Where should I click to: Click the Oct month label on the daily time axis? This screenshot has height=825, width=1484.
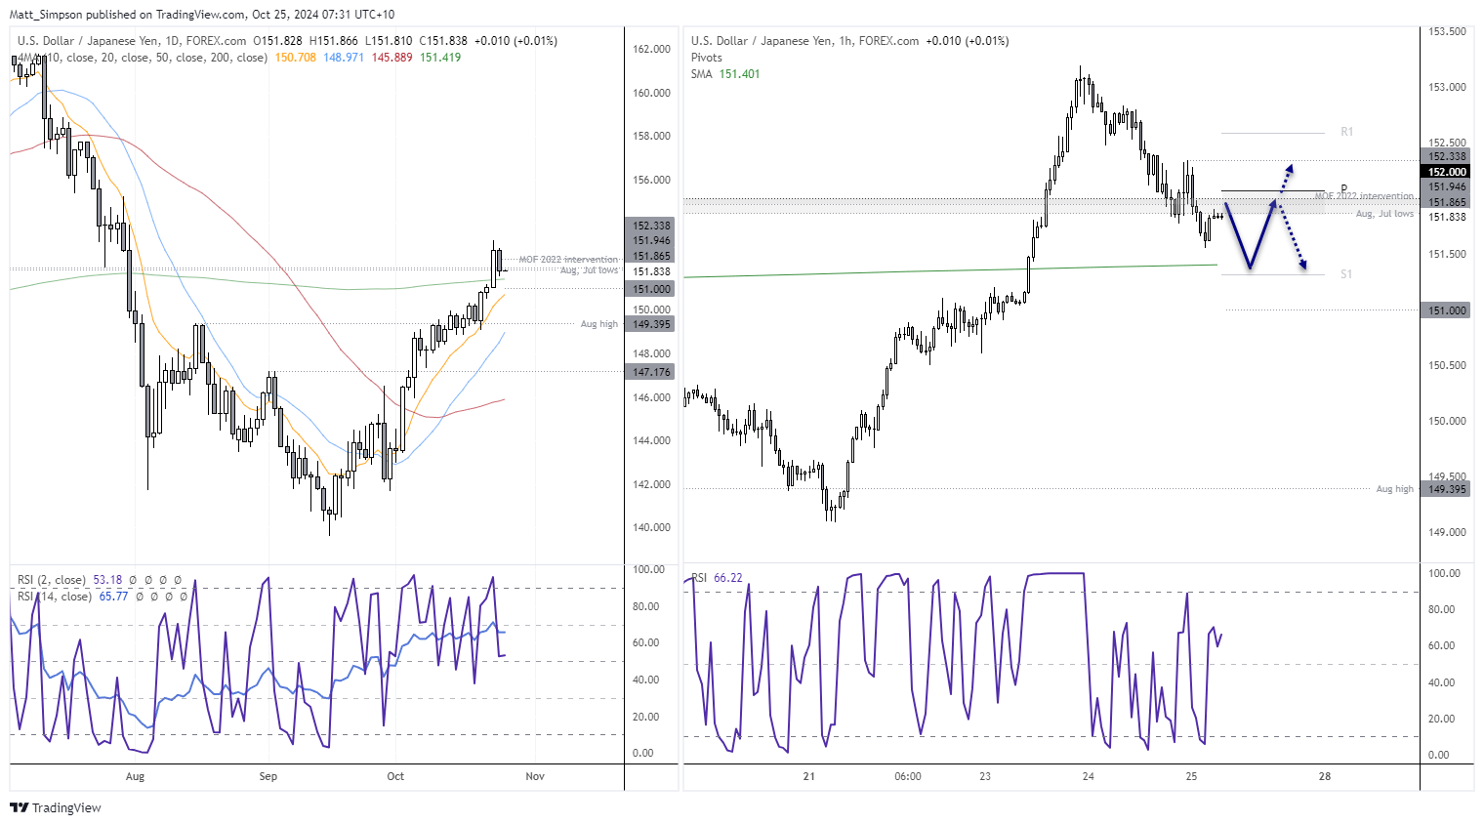tap(395, 777)
